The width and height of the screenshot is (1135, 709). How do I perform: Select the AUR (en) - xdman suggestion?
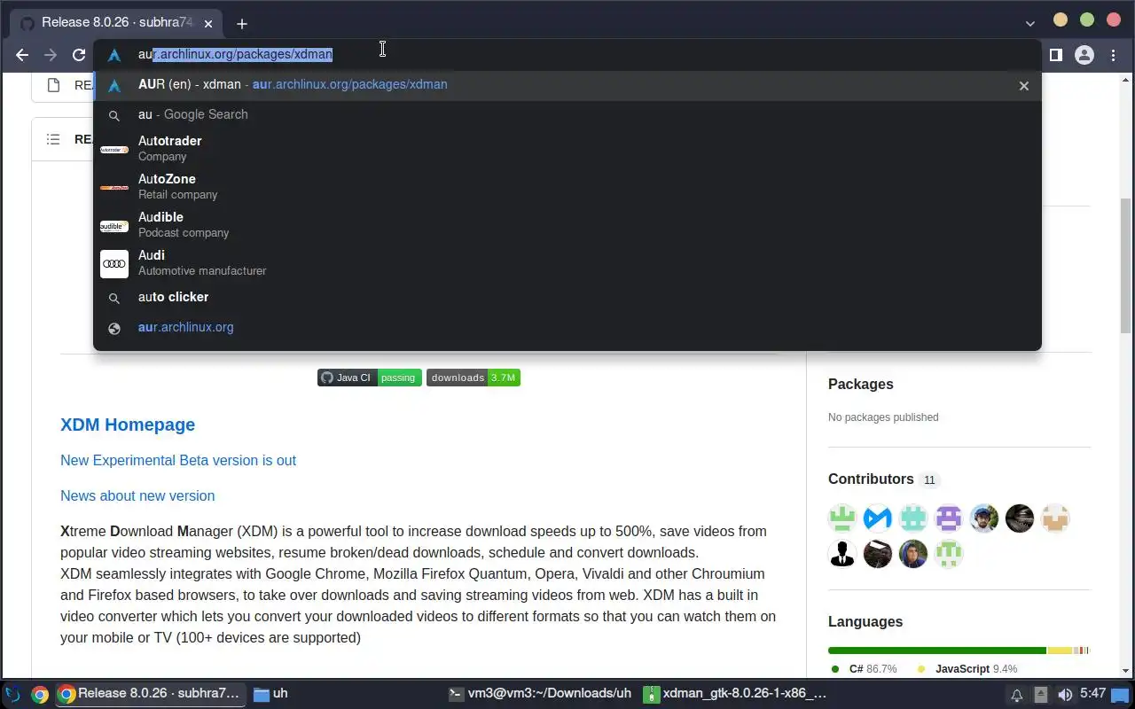point(567,85)
